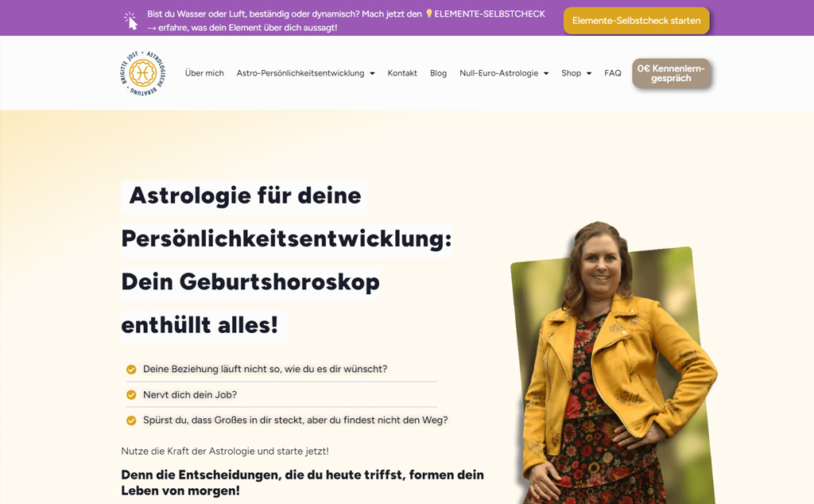Expand the Astro-Persönlichkeitsentwicklung dropdown arrow
This screenshot has width=814, height=504.
[x=372, y=74]
